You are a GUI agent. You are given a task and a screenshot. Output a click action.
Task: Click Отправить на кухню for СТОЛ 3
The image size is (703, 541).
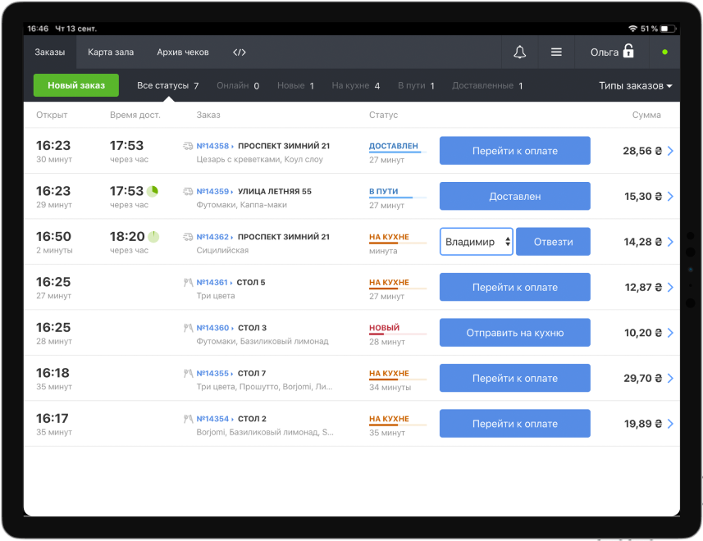tap(514, 333)
